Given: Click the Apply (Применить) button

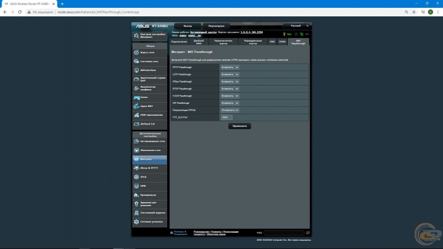Looking at the screenshot, I should click(239, 126).
